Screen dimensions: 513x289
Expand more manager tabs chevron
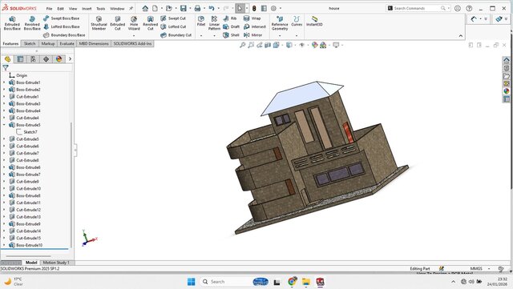[x=70, y=59]
